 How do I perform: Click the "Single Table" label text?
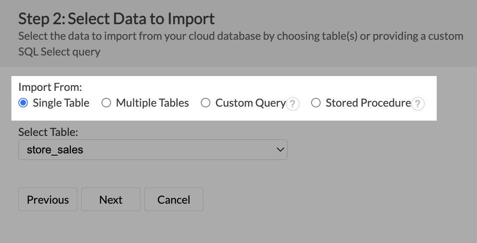click(x=61, y=103)
